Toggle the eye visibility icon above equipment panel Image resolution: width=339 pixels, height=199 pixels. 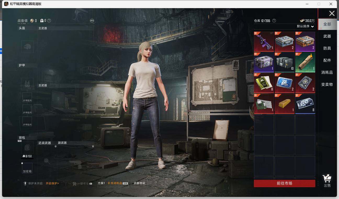92,20
